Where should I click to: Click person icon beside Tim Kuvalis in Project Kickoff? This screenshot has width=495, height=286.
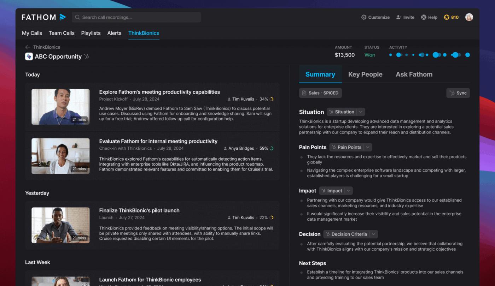(229, 99)
